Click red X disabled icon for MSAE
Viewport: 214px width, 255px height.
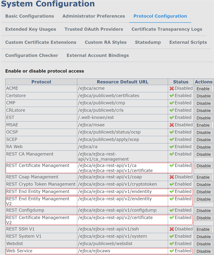click(x=172, y=125)
